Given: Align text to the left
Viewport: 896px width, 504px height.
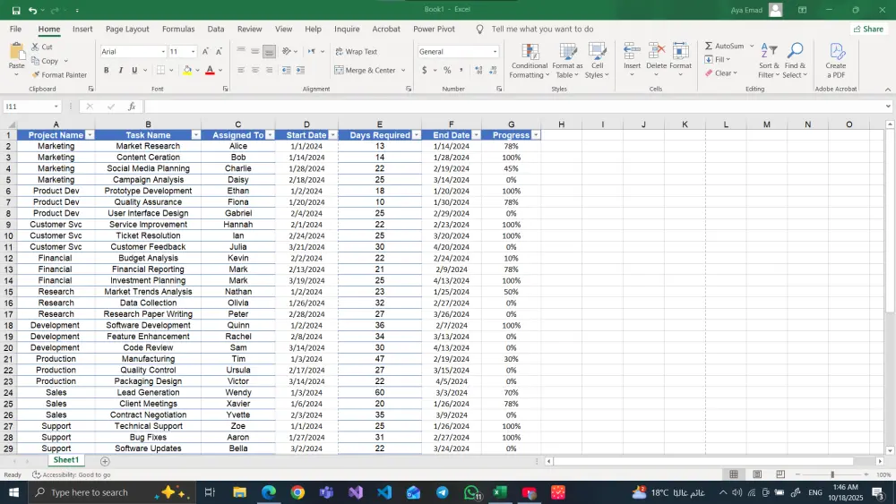Looking at the screenshot, I should tap(241, 70).
